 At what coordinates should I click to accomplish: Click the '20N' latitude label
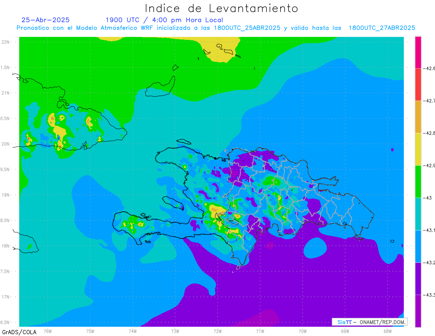(x=5, y=144)
